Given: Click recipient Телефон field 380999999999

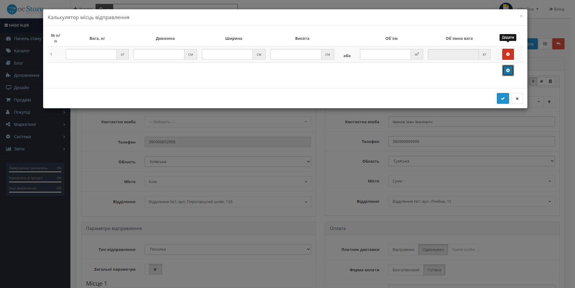Looking at the screenshot, I should tap(472, 141).
